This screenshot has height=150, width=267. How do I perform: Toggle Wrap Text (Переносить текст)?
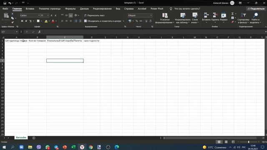pos(94,15)
